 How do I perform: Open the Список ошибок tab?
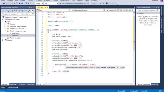(x=12, y=87)
